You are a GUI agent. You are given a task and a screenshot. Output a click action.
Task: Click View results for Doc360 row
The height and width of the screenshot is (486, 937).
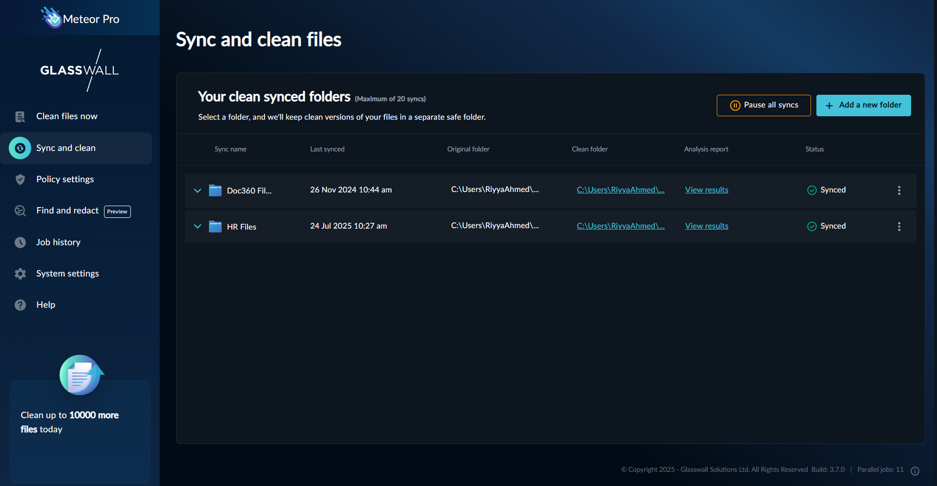(x=707, y=190)
